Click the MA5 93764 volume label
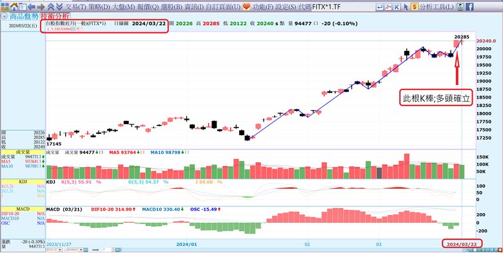 coord(123,153)
